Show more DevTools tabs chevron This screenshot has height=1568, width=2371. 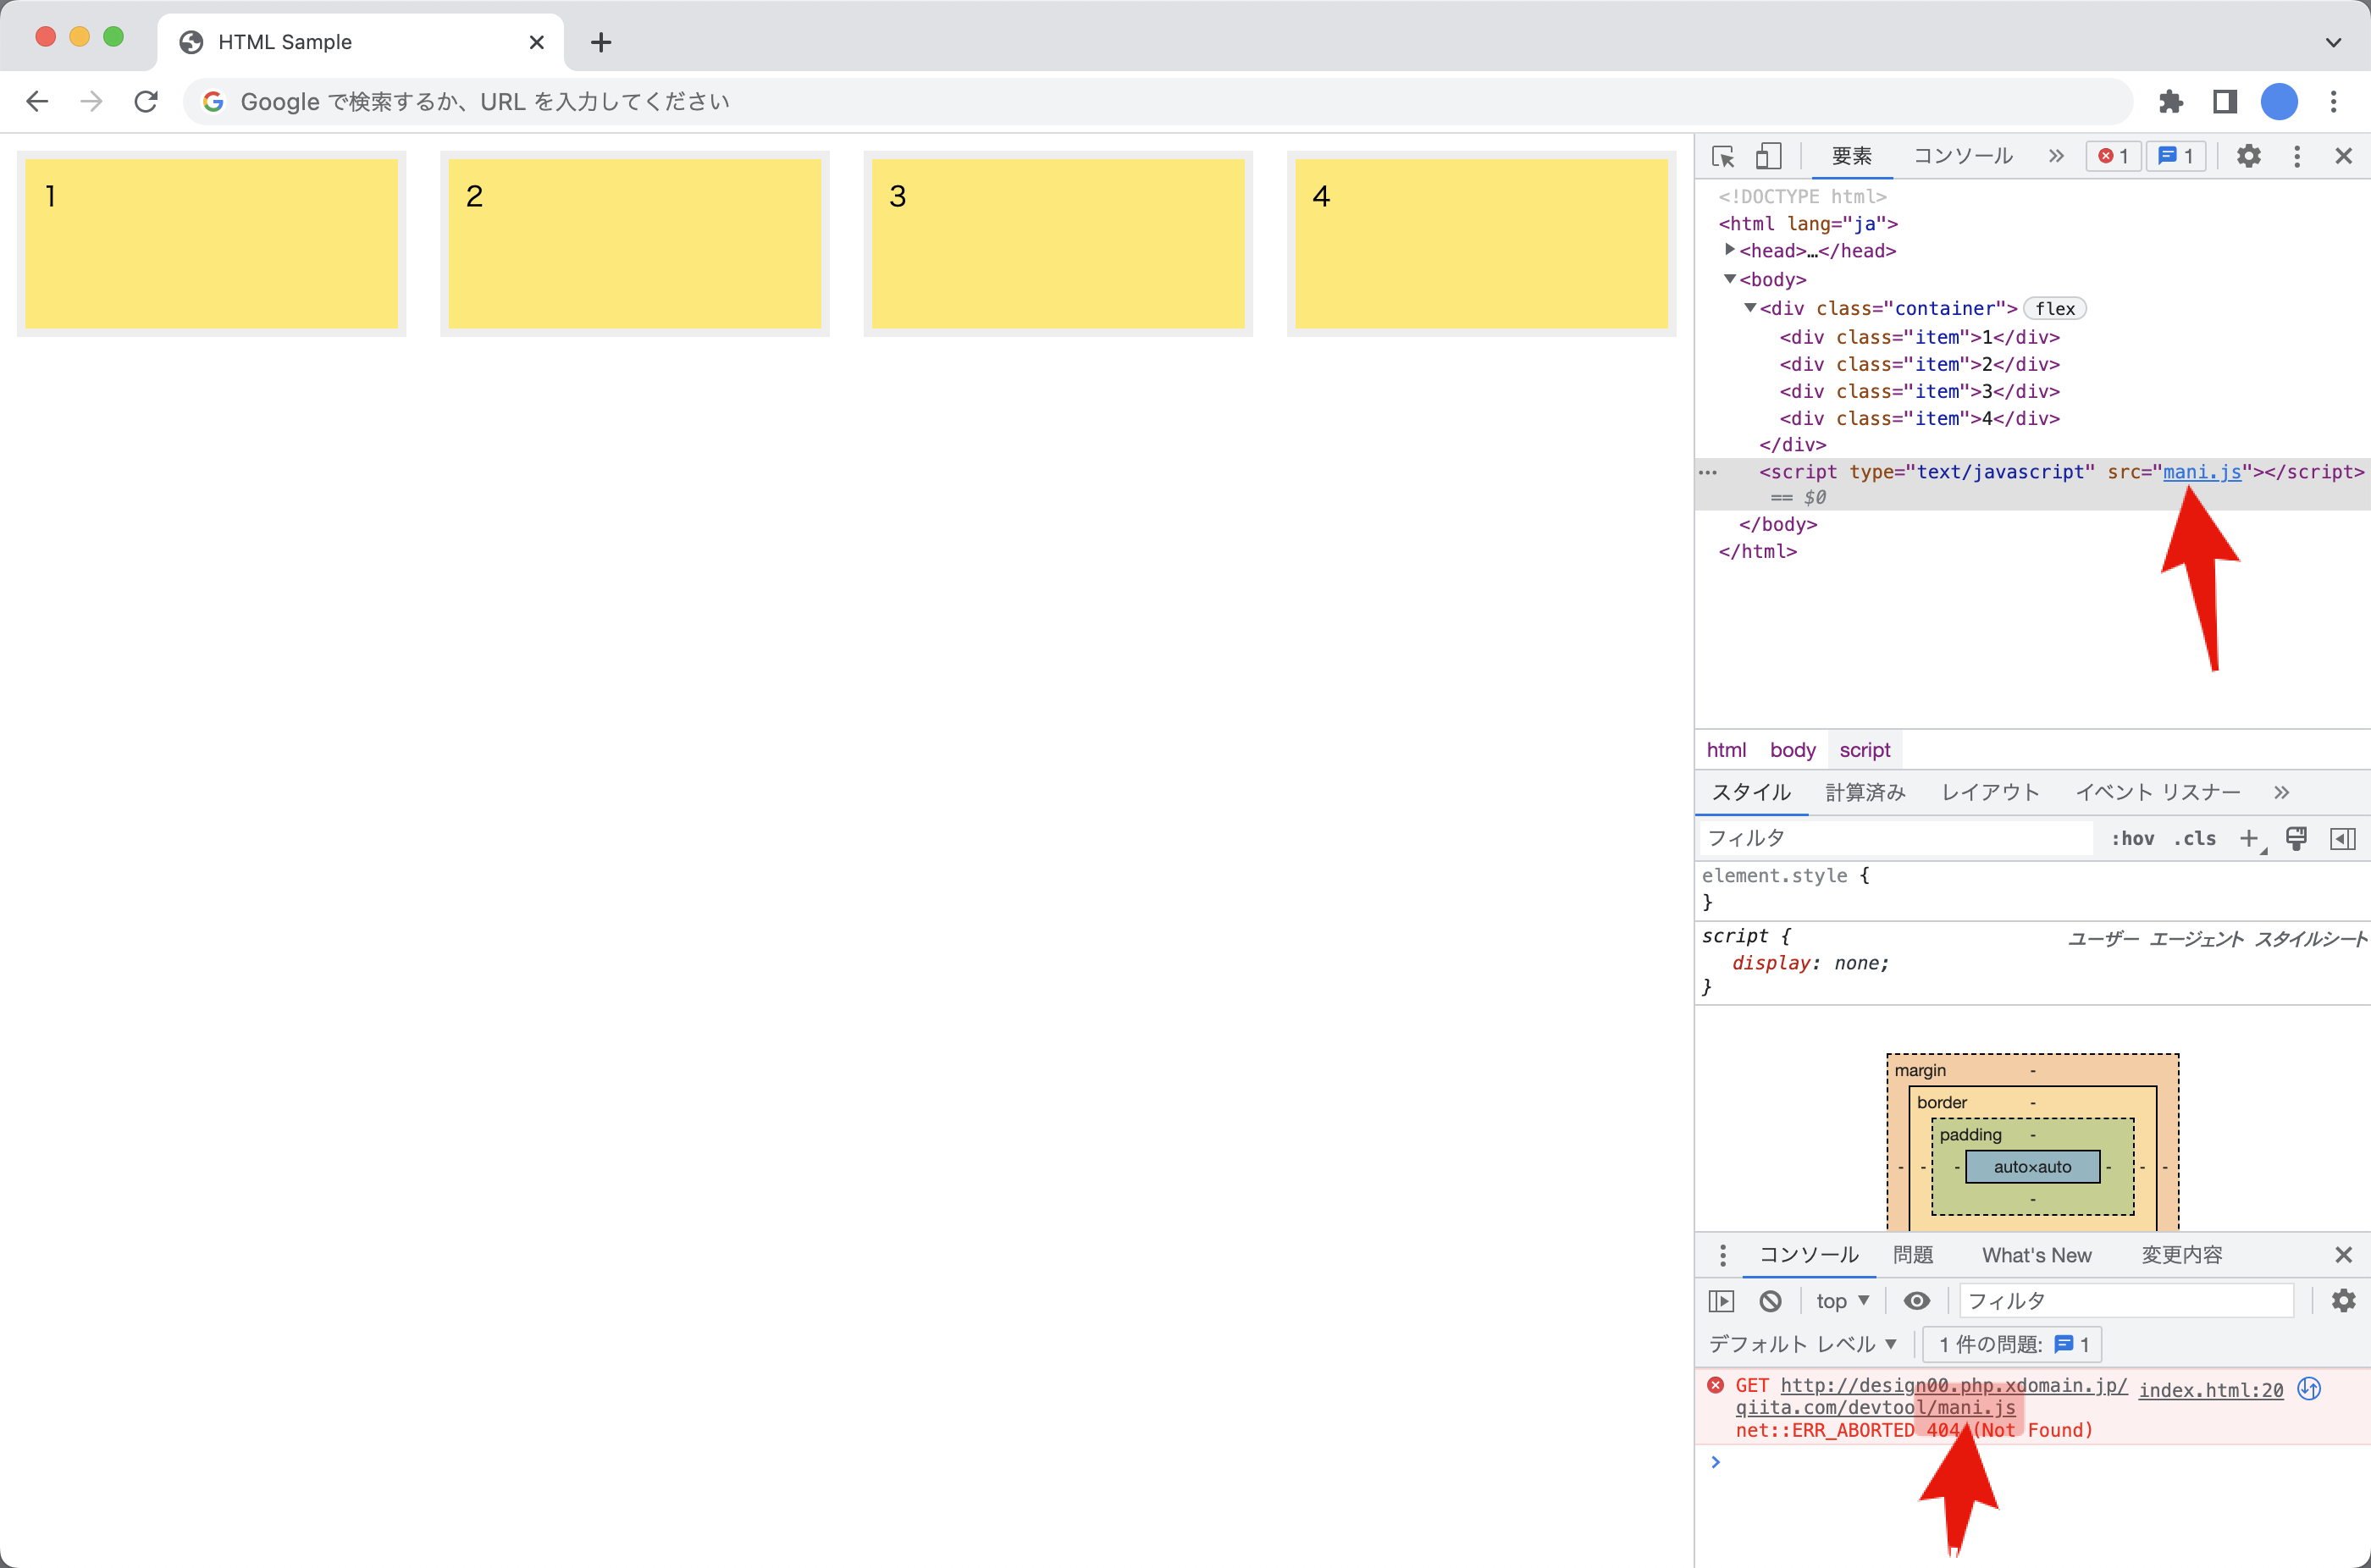point(2055,156)
